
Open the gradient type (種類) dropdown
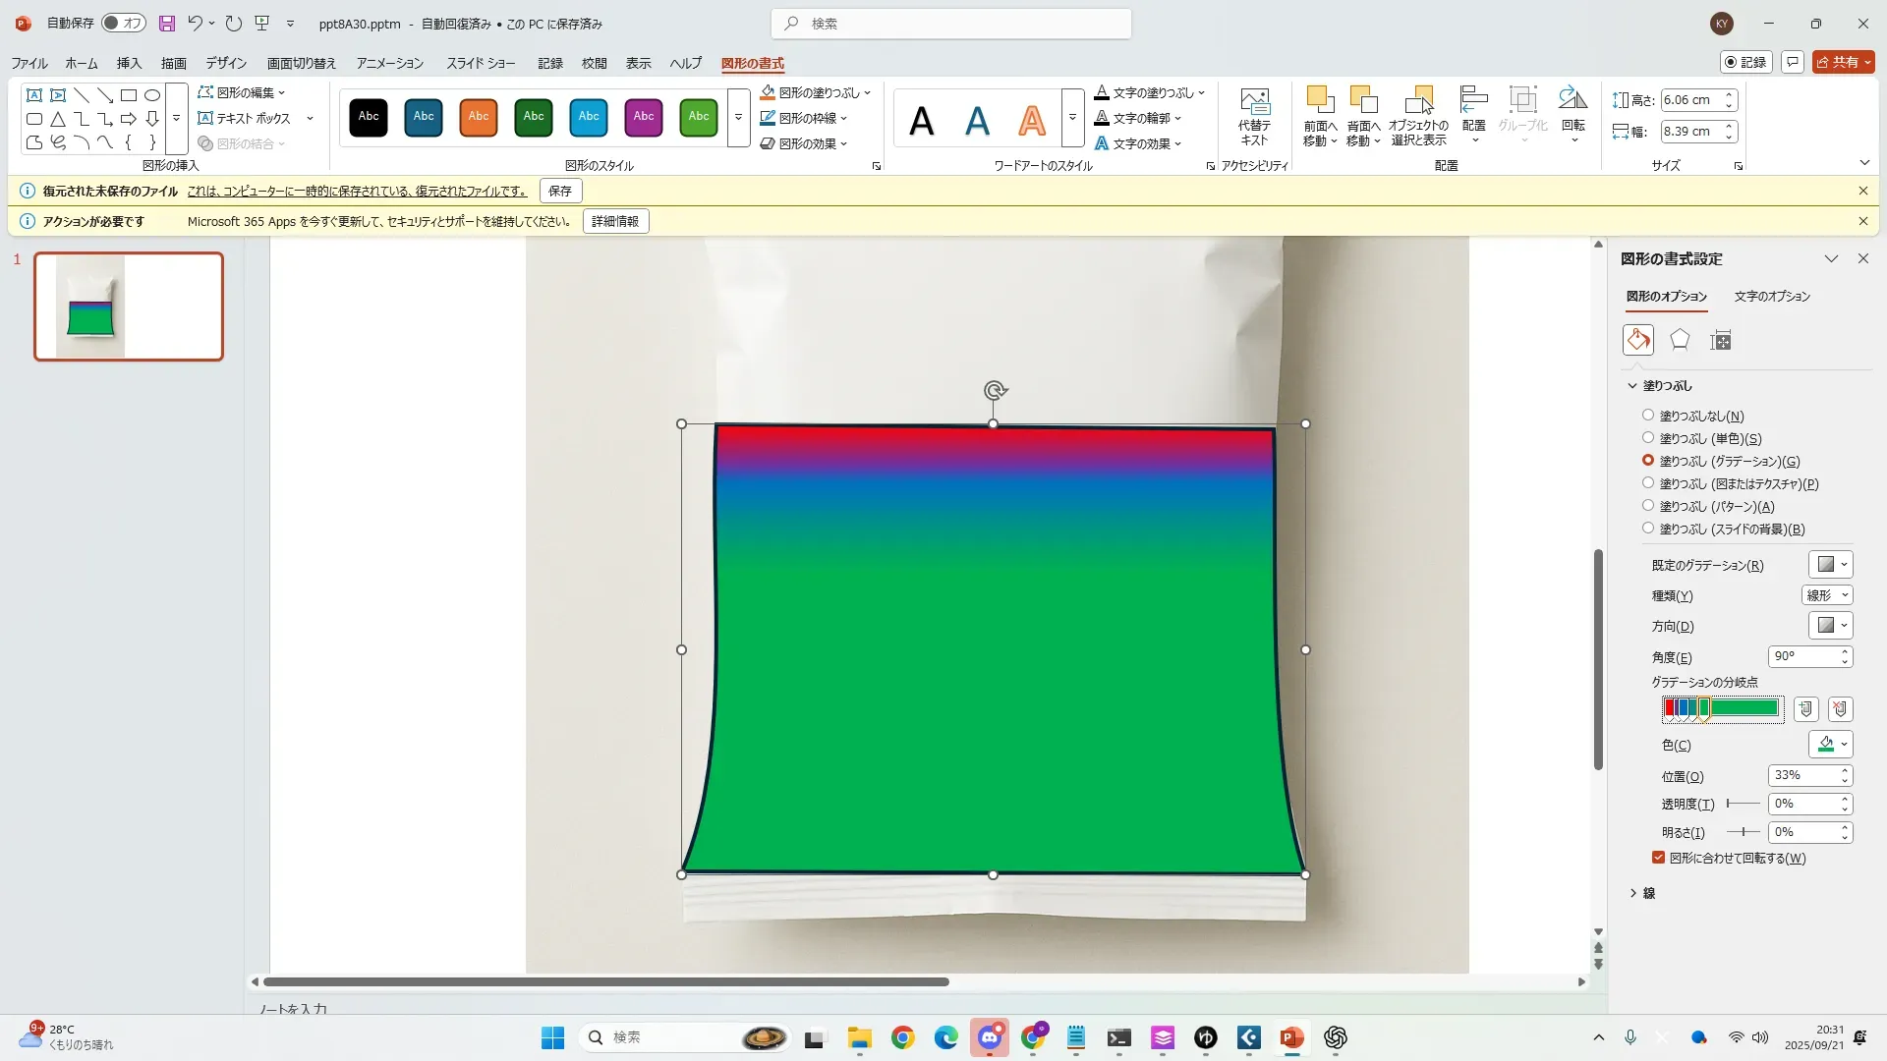1827,595
